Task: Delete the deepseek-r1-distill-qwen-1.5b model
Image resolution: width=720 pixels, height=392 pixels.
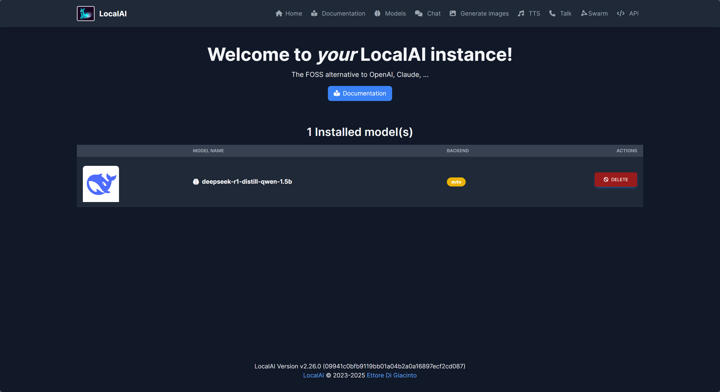Action: pyautogui.click(x=616, y=179)
